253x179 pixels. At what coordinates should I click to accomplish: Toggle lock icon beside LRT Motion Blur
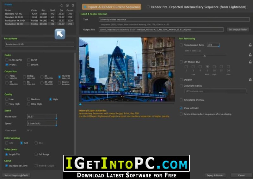pyautogui.click(x=250, y=62)
